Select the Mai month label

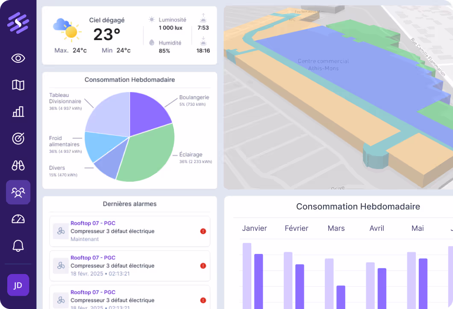(x=418, y=228)
